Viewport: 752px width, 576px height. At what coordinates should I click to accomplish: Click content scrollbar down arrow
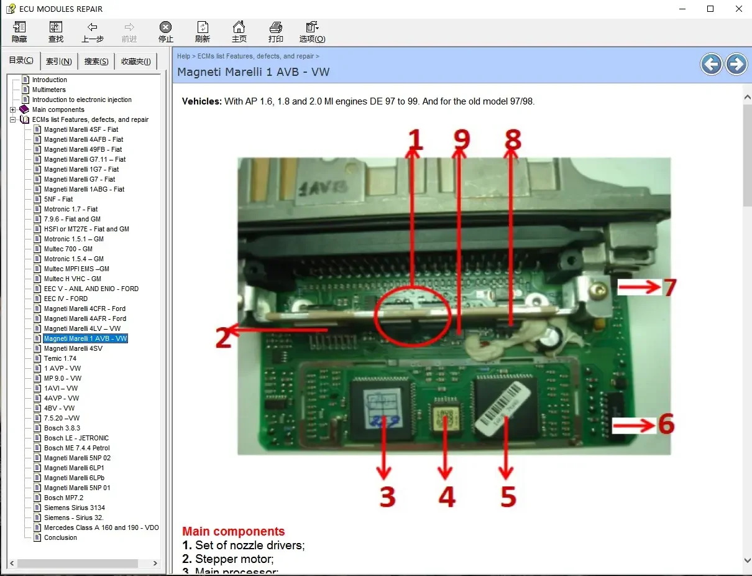747,560
